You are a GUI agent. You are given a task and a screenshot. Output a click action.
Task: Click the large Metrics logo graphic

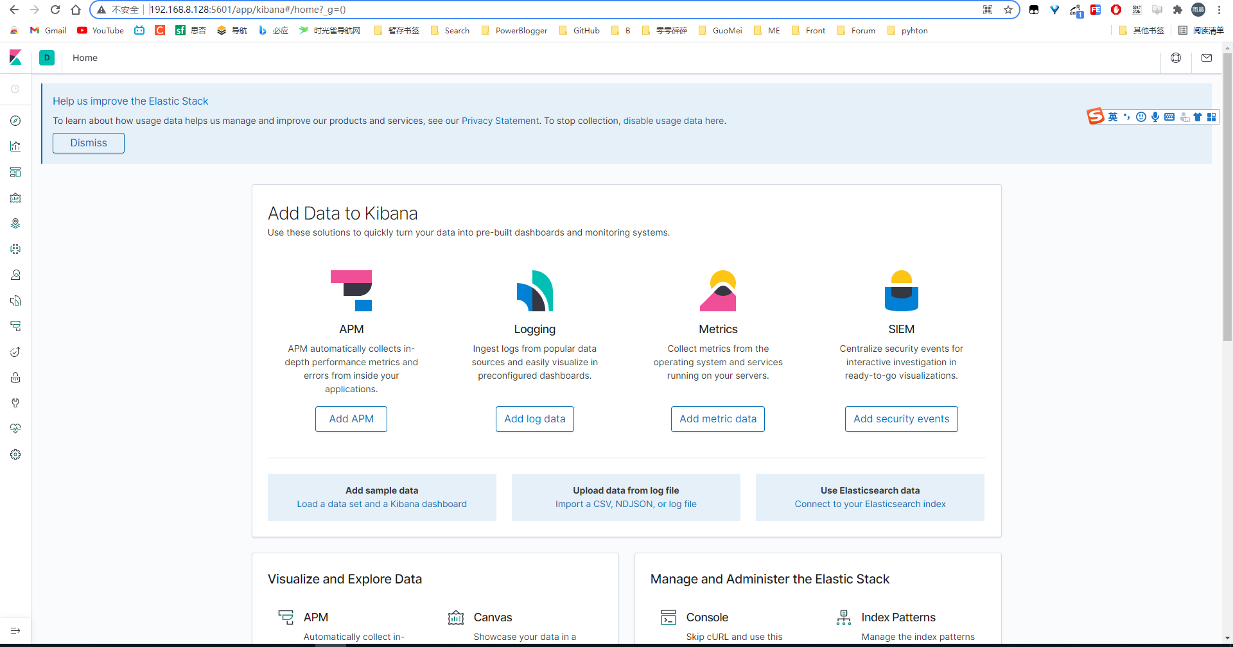tap(718, 291)
